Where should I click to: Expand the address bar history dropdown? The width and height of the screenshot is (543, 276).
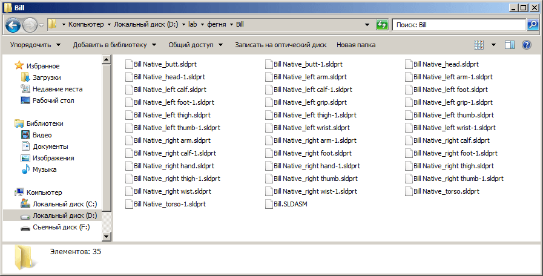(x=367, y=25)
